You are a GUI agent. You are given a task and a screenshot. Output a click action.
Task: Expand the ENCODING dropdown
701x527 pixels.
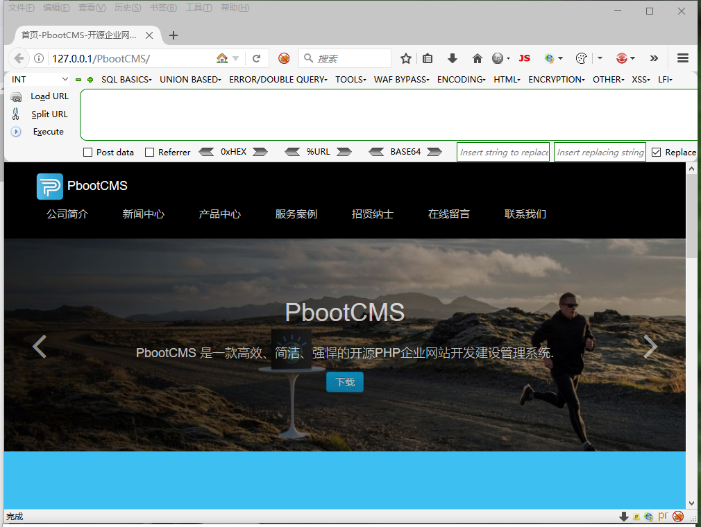(x=462, y=80)
